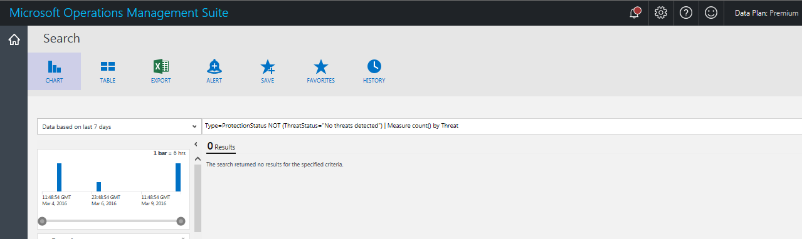Collapse the left panel with the arrow
Image resolution: width=802 pixels, height=239 pixels.
pos(196,145)
